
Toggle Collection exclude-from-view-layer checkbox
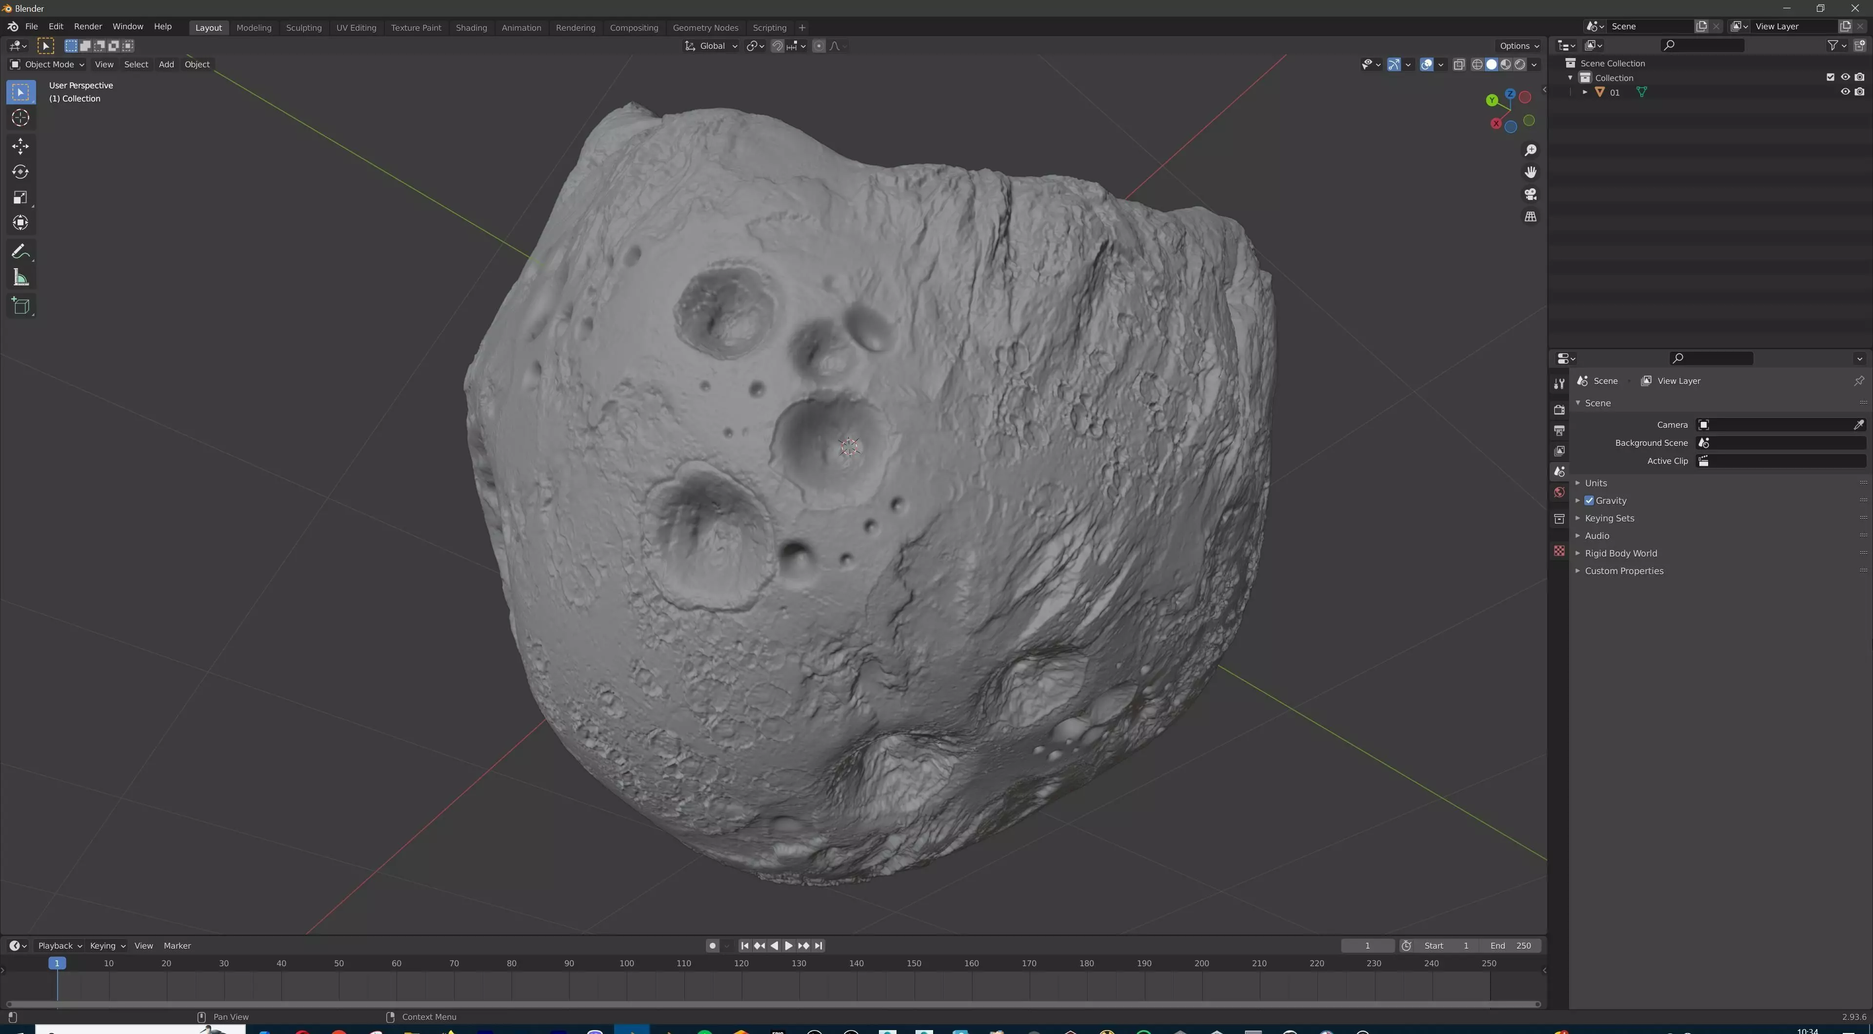tap(1830, 77)
